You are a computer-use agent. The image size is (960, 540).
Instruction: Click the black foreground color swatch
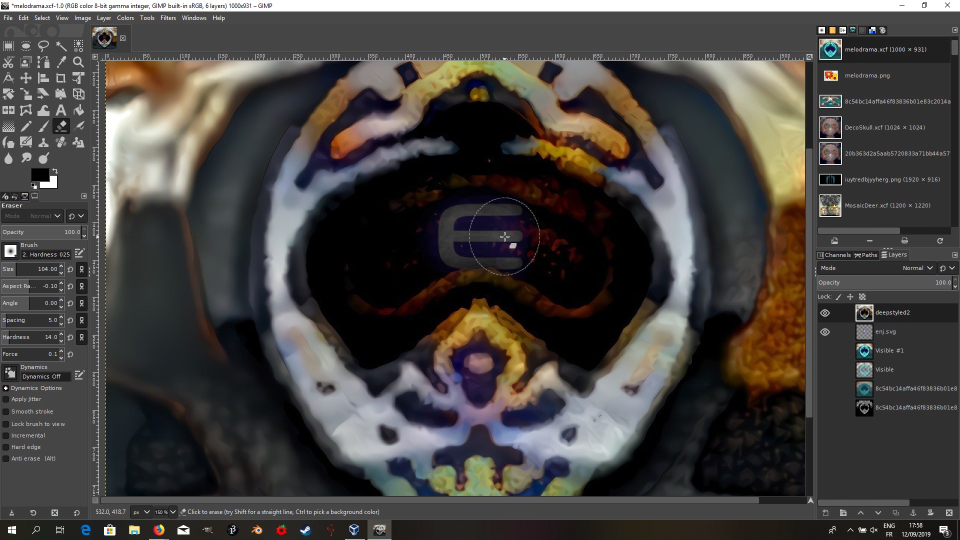click(39, 174)
